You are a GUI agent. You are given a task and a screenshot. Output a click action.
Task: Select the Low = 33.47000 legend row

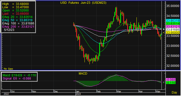(15, 7)
